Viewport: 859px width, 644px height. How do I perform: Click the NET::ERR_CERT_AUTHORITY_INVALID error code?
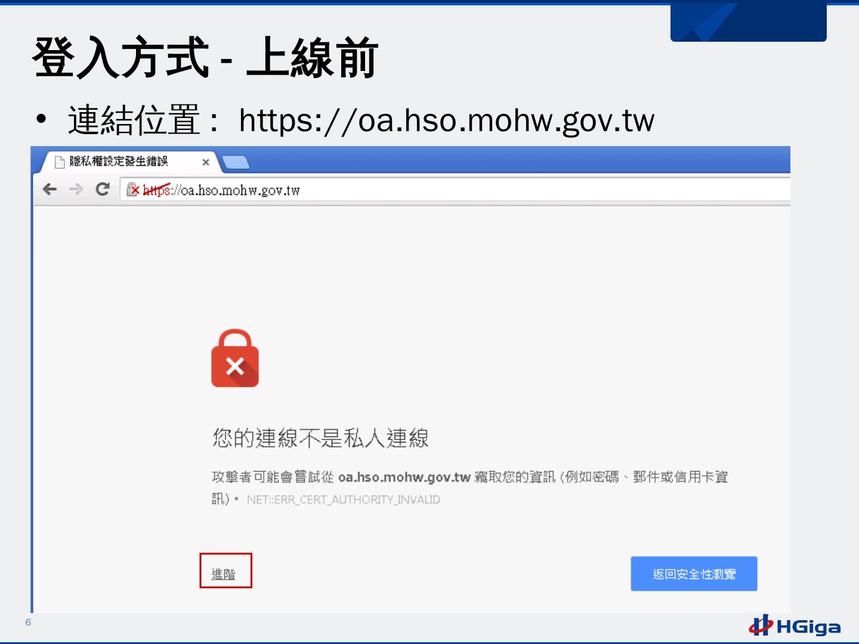[344, 500]
